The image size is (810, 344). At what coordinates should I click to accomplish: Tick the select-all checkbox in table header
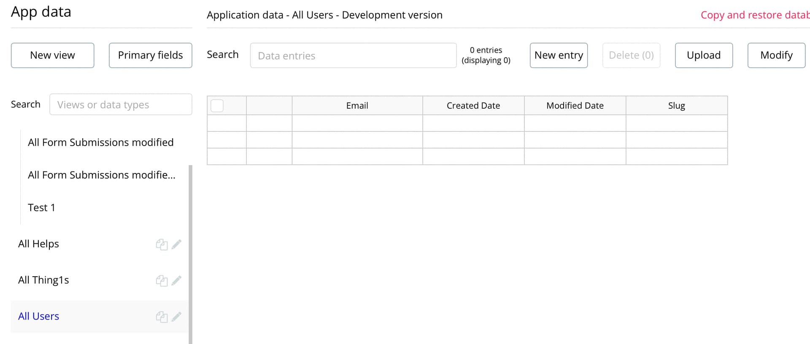[x=217, y=106]
